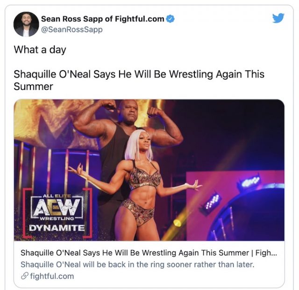This screenshot has height=290, width=299.
Task: Click the fightful.com domain link
Action: click(x=52, y=276)
